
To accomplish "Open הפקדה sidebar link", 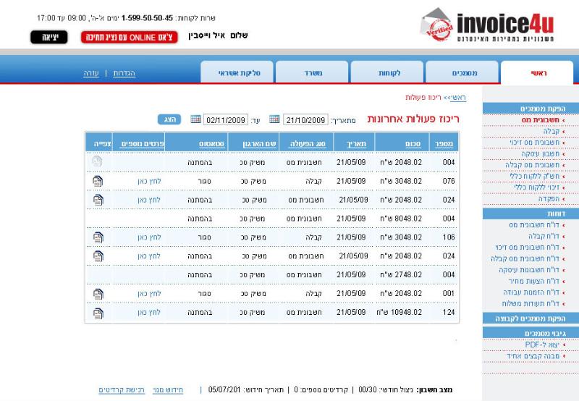I will tap(549, 198).
